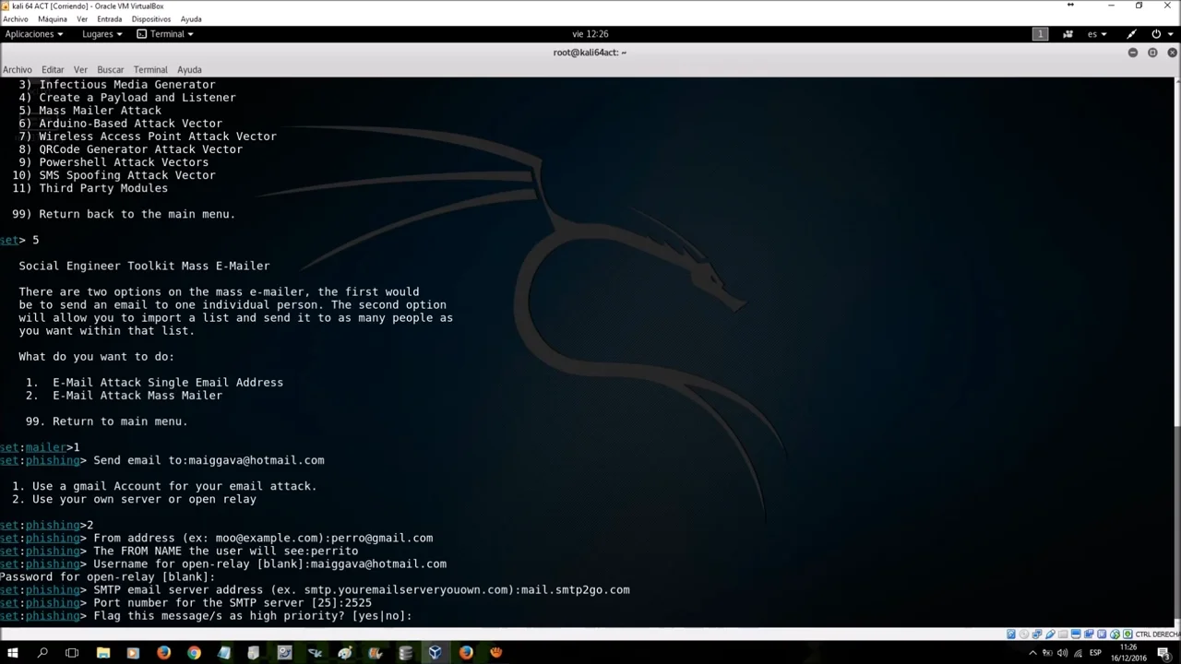Click text 'Third Party Modules'

point(103,188)
